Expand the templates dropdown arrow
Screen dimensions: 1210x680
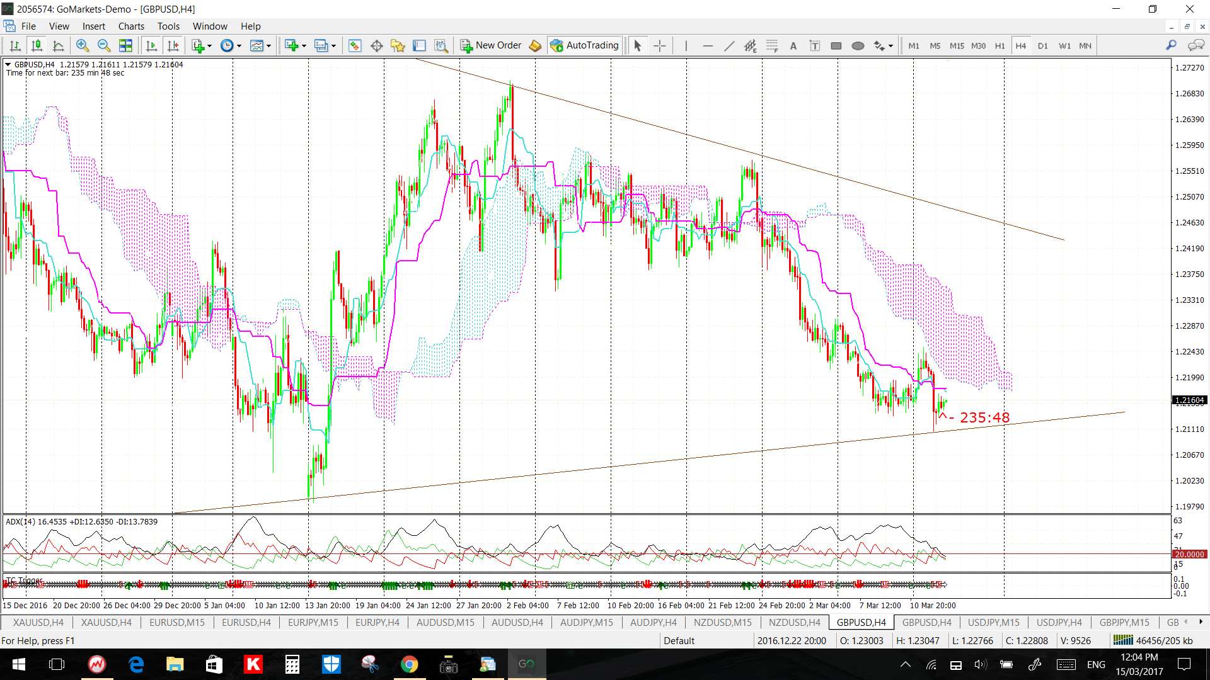coord(268,45)
